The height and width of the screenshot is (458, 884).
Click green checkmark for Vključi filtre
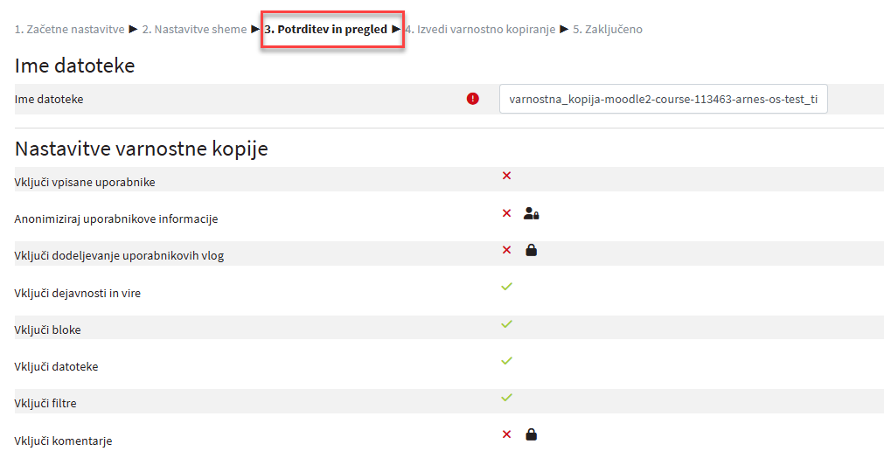(x=506, y=398)
